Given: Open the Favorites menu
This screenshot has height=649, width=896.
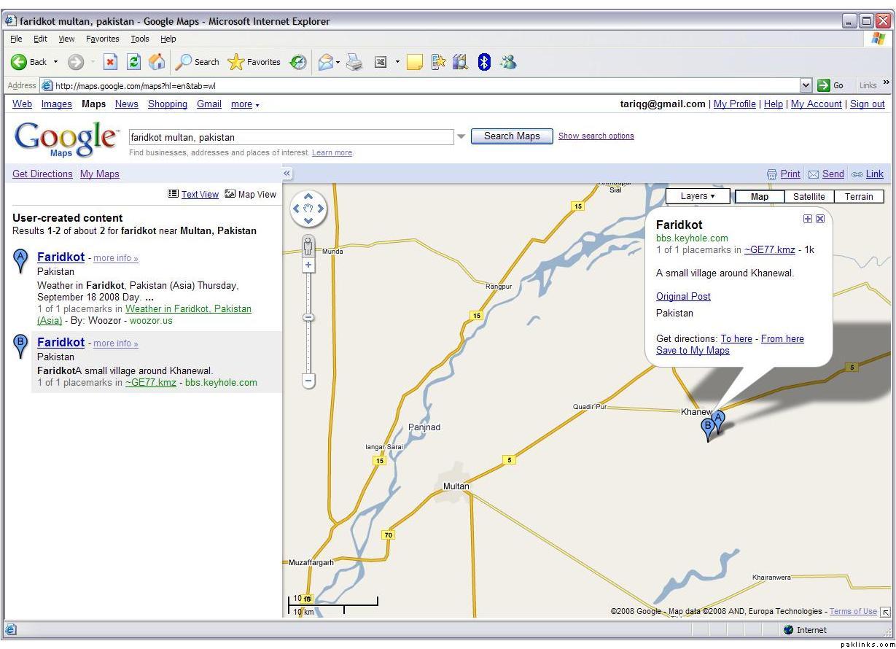Looking at the screenshot, I should click(102, 39).
